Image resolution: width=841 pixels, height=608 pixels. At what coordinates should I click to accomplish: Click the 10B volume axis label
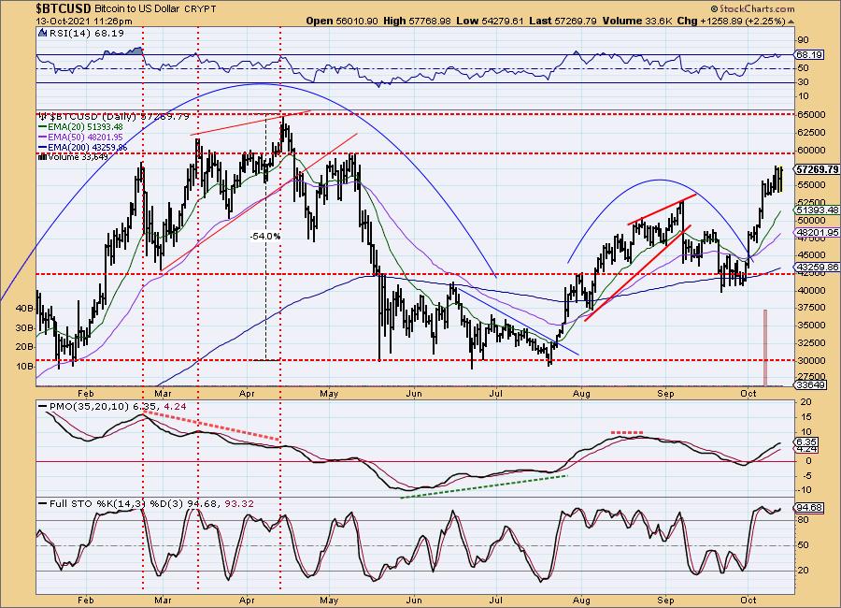(x=24, y=367)
